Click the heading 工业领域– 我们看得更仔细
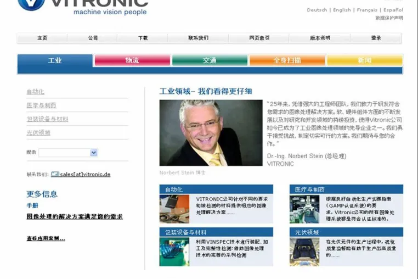Image resolution: width=418 pixels, height=279 pixels. click(x=206, y=91)
